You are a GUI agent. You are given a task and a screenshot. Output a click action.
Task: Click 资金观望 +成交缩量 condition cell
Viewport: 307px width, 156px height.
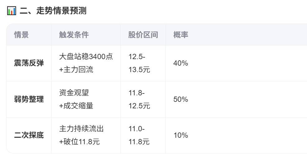pyautogui.click(x=76, y=99)
